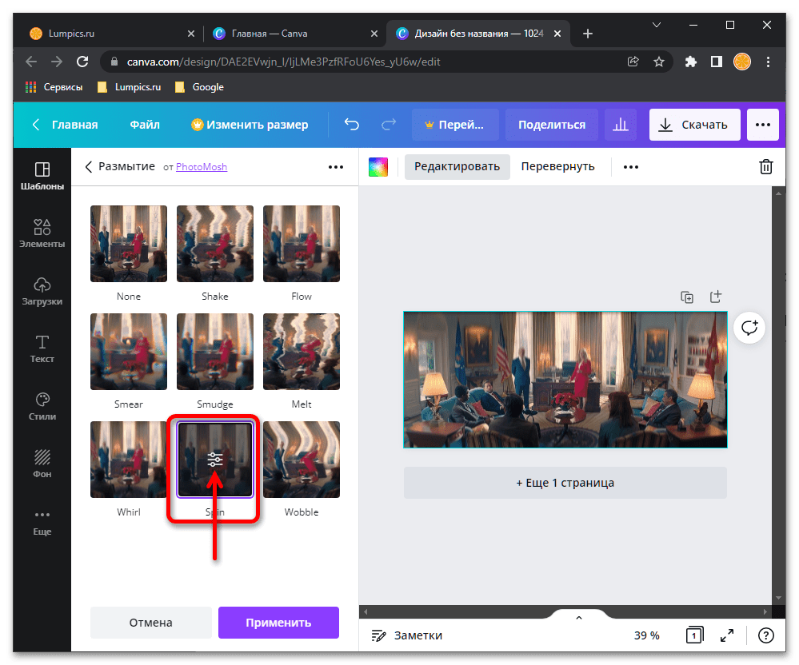This screenshot has height=665, width=799.
Task: Reload the current page
Action: (x=82, y=62)
